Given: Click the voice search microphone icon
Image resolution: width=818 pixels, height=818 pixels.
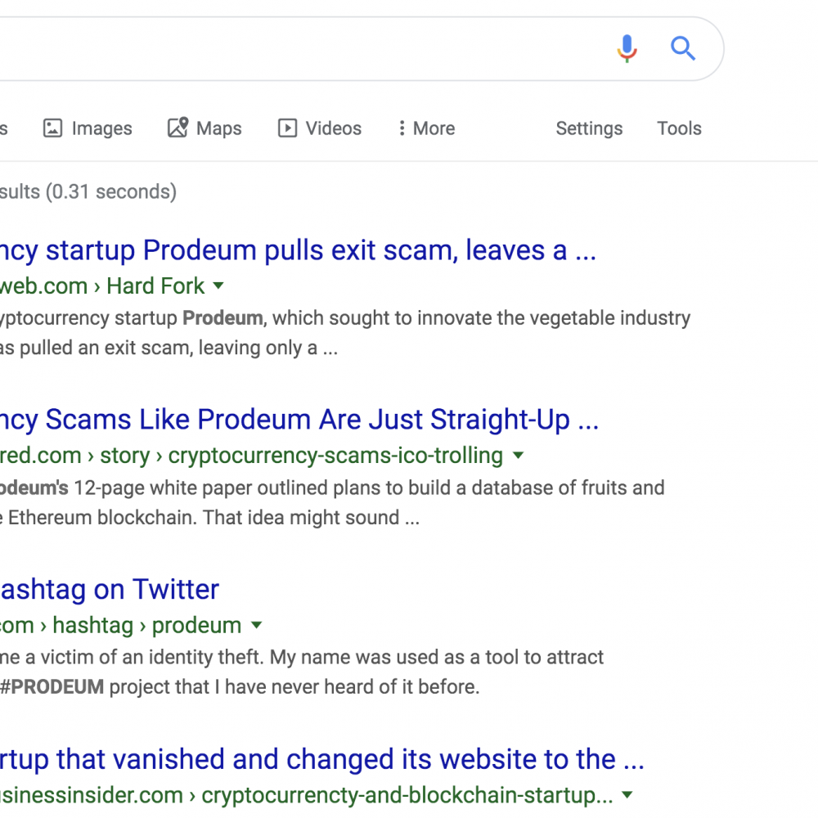Looking at the screenshot, I should click(627, 49).
